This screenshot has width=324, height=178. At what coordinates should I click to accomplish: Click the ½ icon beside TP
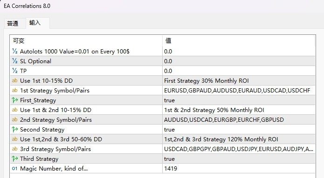(14, 71)
